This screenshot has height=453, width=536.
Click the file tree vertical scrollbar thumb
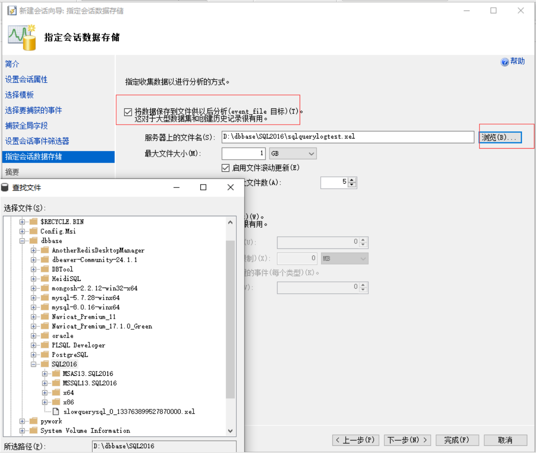point(231,319)
